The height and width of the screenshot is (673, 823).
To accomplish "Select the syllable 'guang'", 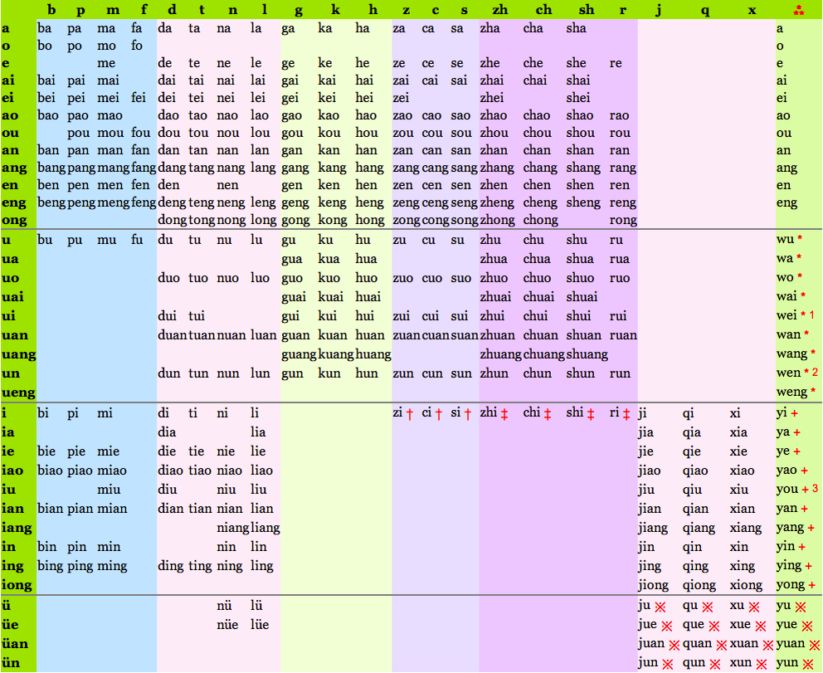I will coord(299,355).
